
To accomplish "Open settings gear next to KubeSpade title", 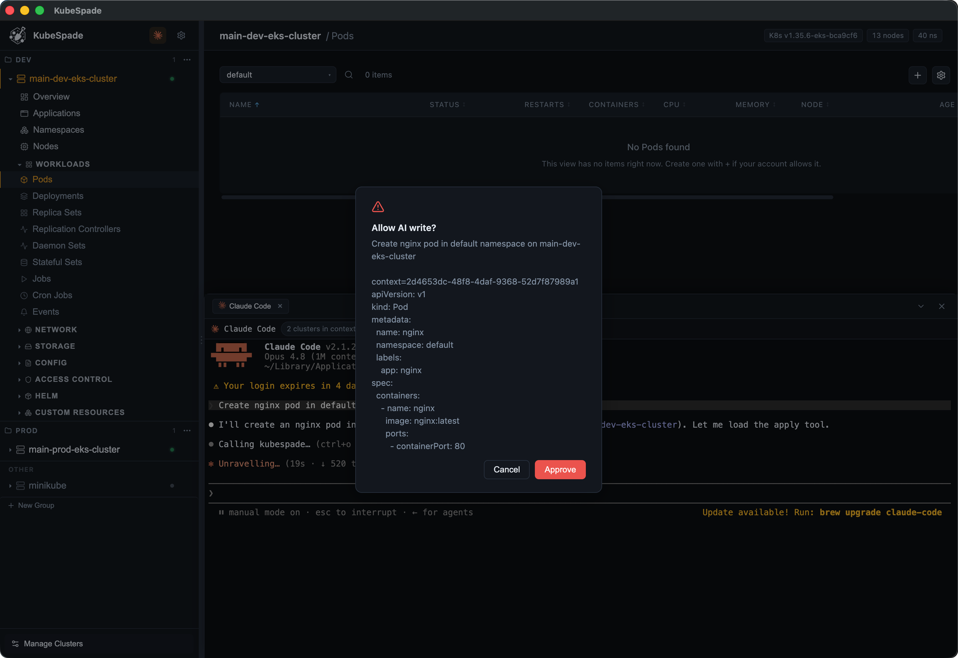I will coord(181,35).
